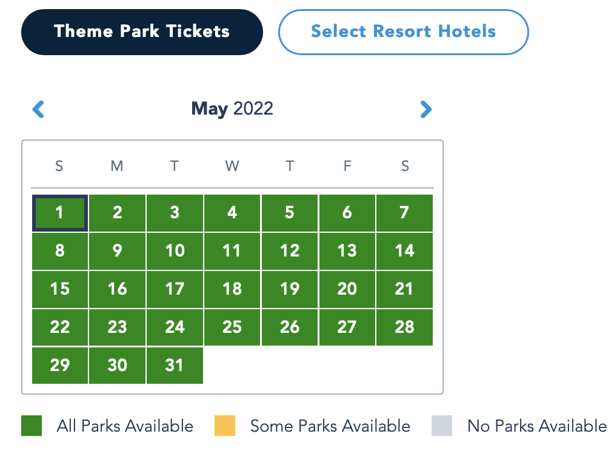Click gray No Parks Available swatch
Image resolution: width=614 pixels, height=462 pixels.
(442, 426)
